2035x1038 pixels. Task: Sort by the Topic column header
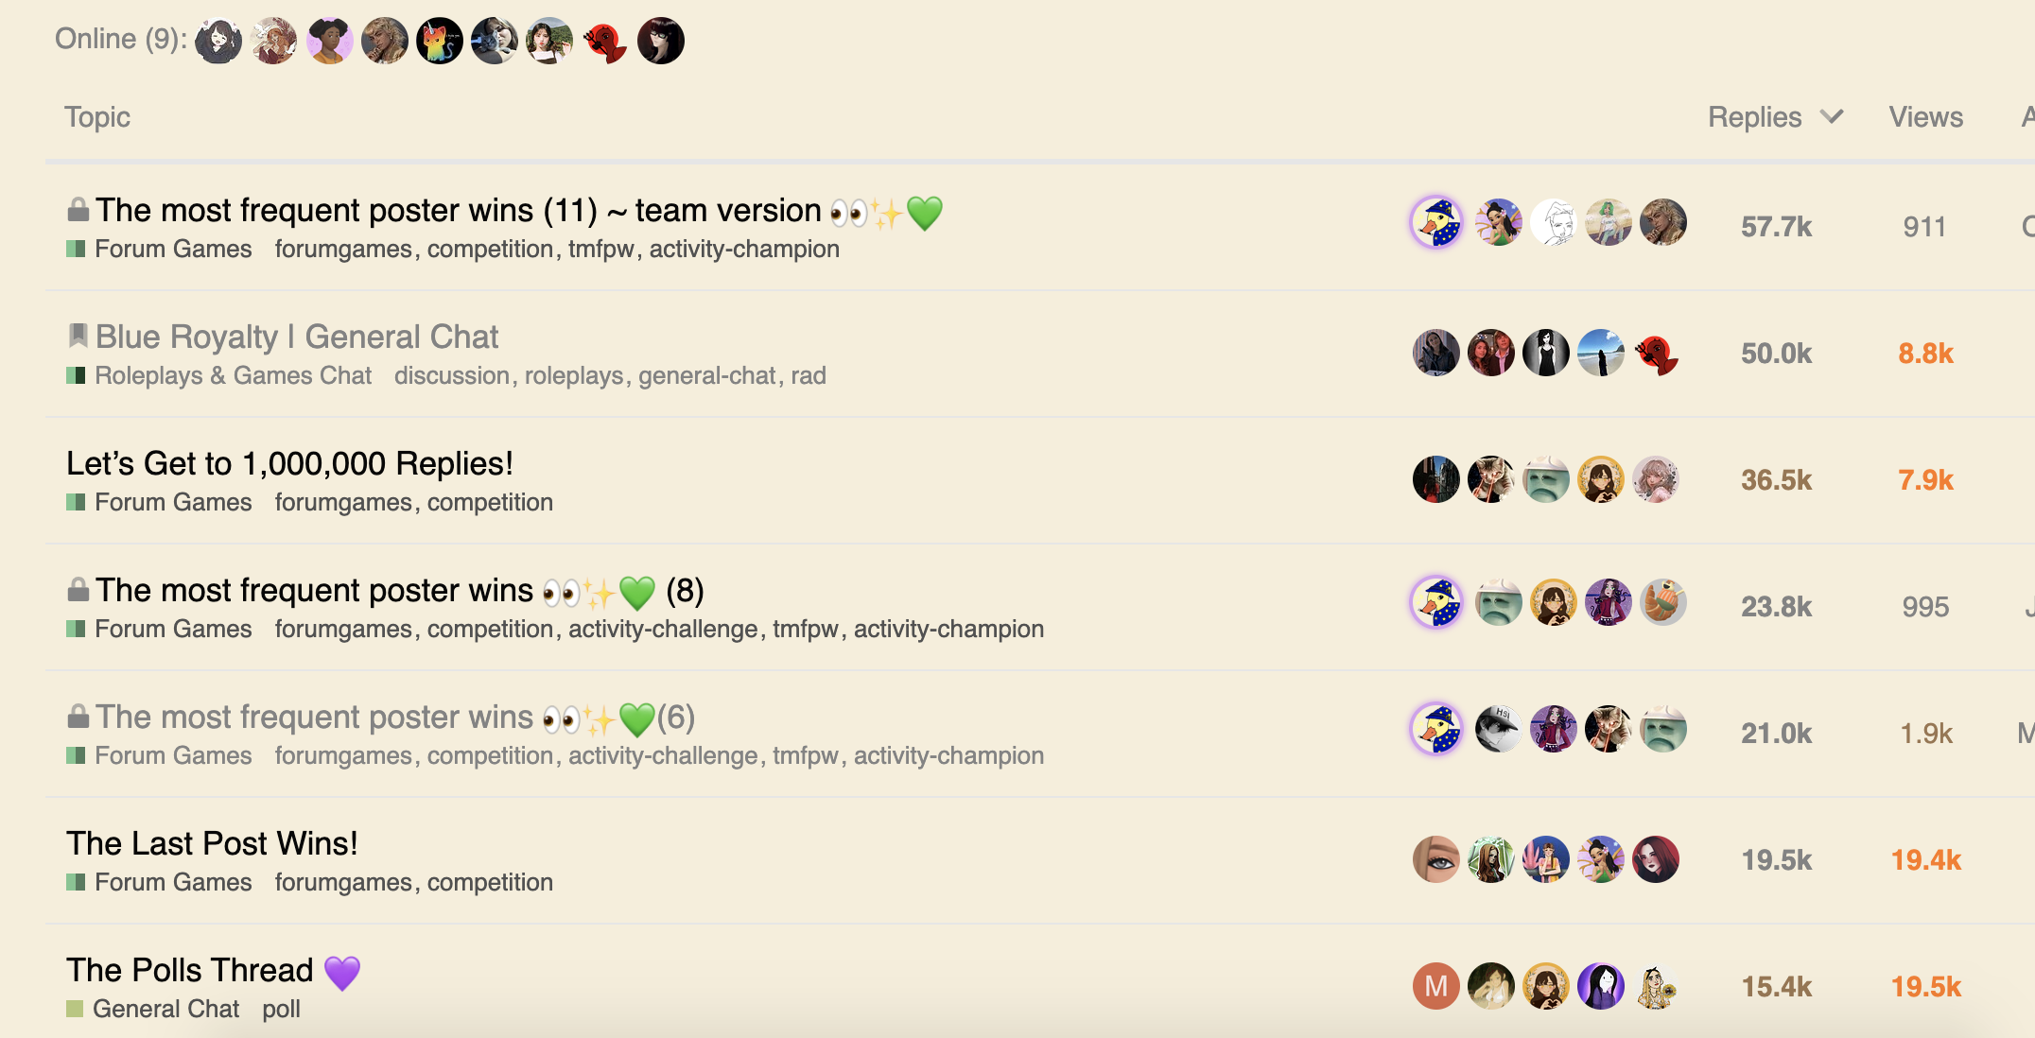[x=97, y=117]
